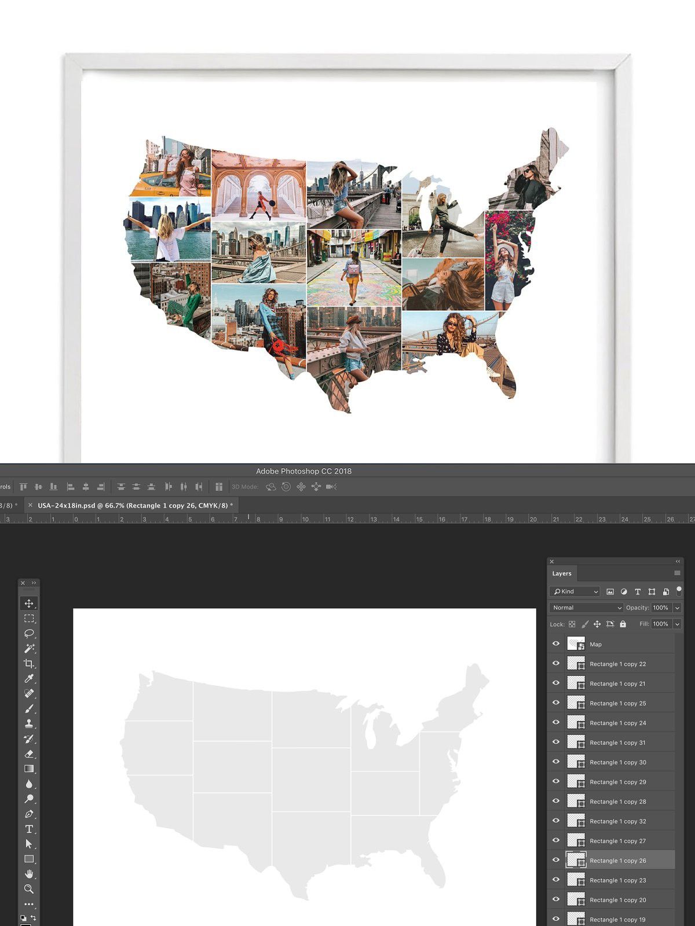
Task: Expand Tools panel to two columns
Action: (34, 583)
